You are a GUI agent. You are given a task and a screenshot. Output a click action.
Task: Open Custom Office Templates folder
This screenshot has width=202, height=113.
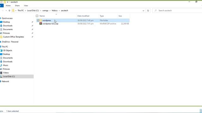pyautogui.click(x=13, y=37)
